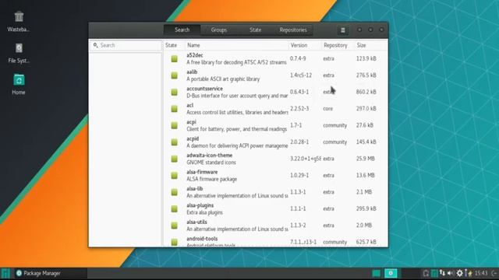Click the size 13.6 MB cell
499x280 pixels.
tap(366, 175)
